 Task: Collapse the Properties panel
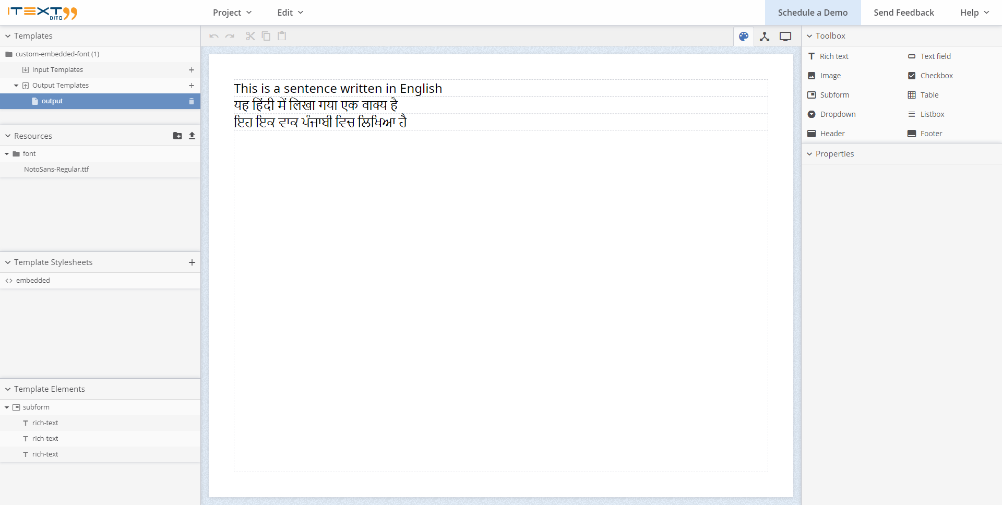(x=809, y=153)
